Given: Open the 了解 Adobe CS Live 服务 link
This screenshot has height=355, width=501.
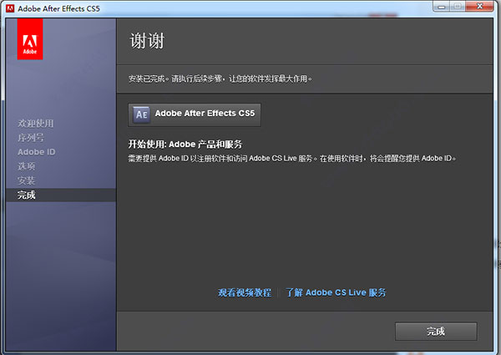Looking at the screenshot, I should tap(336, 292).
